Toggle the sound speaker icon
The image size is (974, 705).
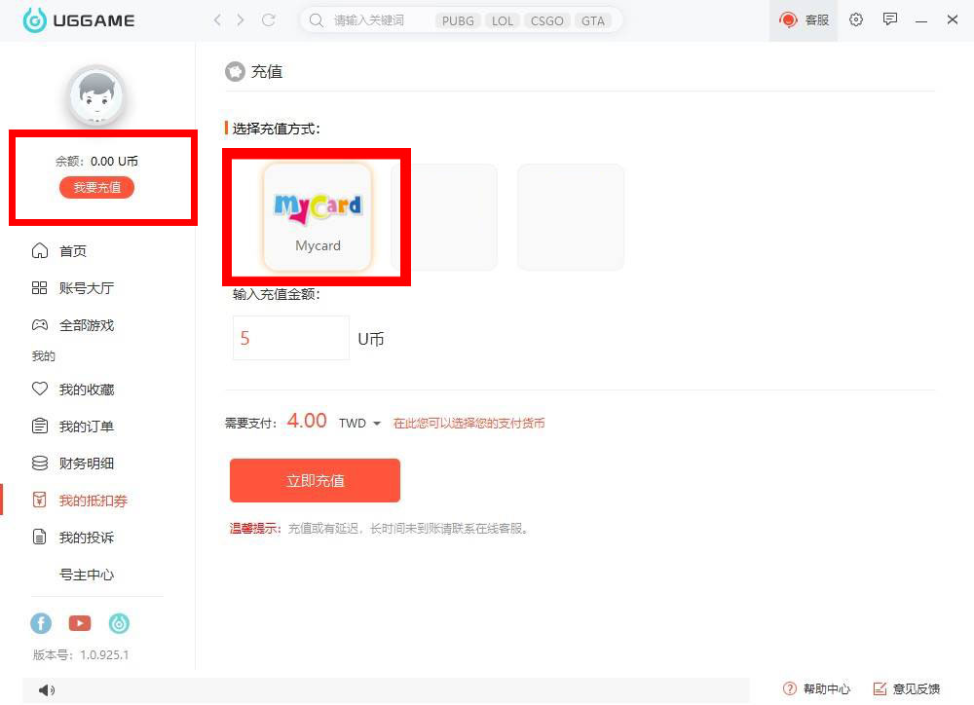[47, 690]
